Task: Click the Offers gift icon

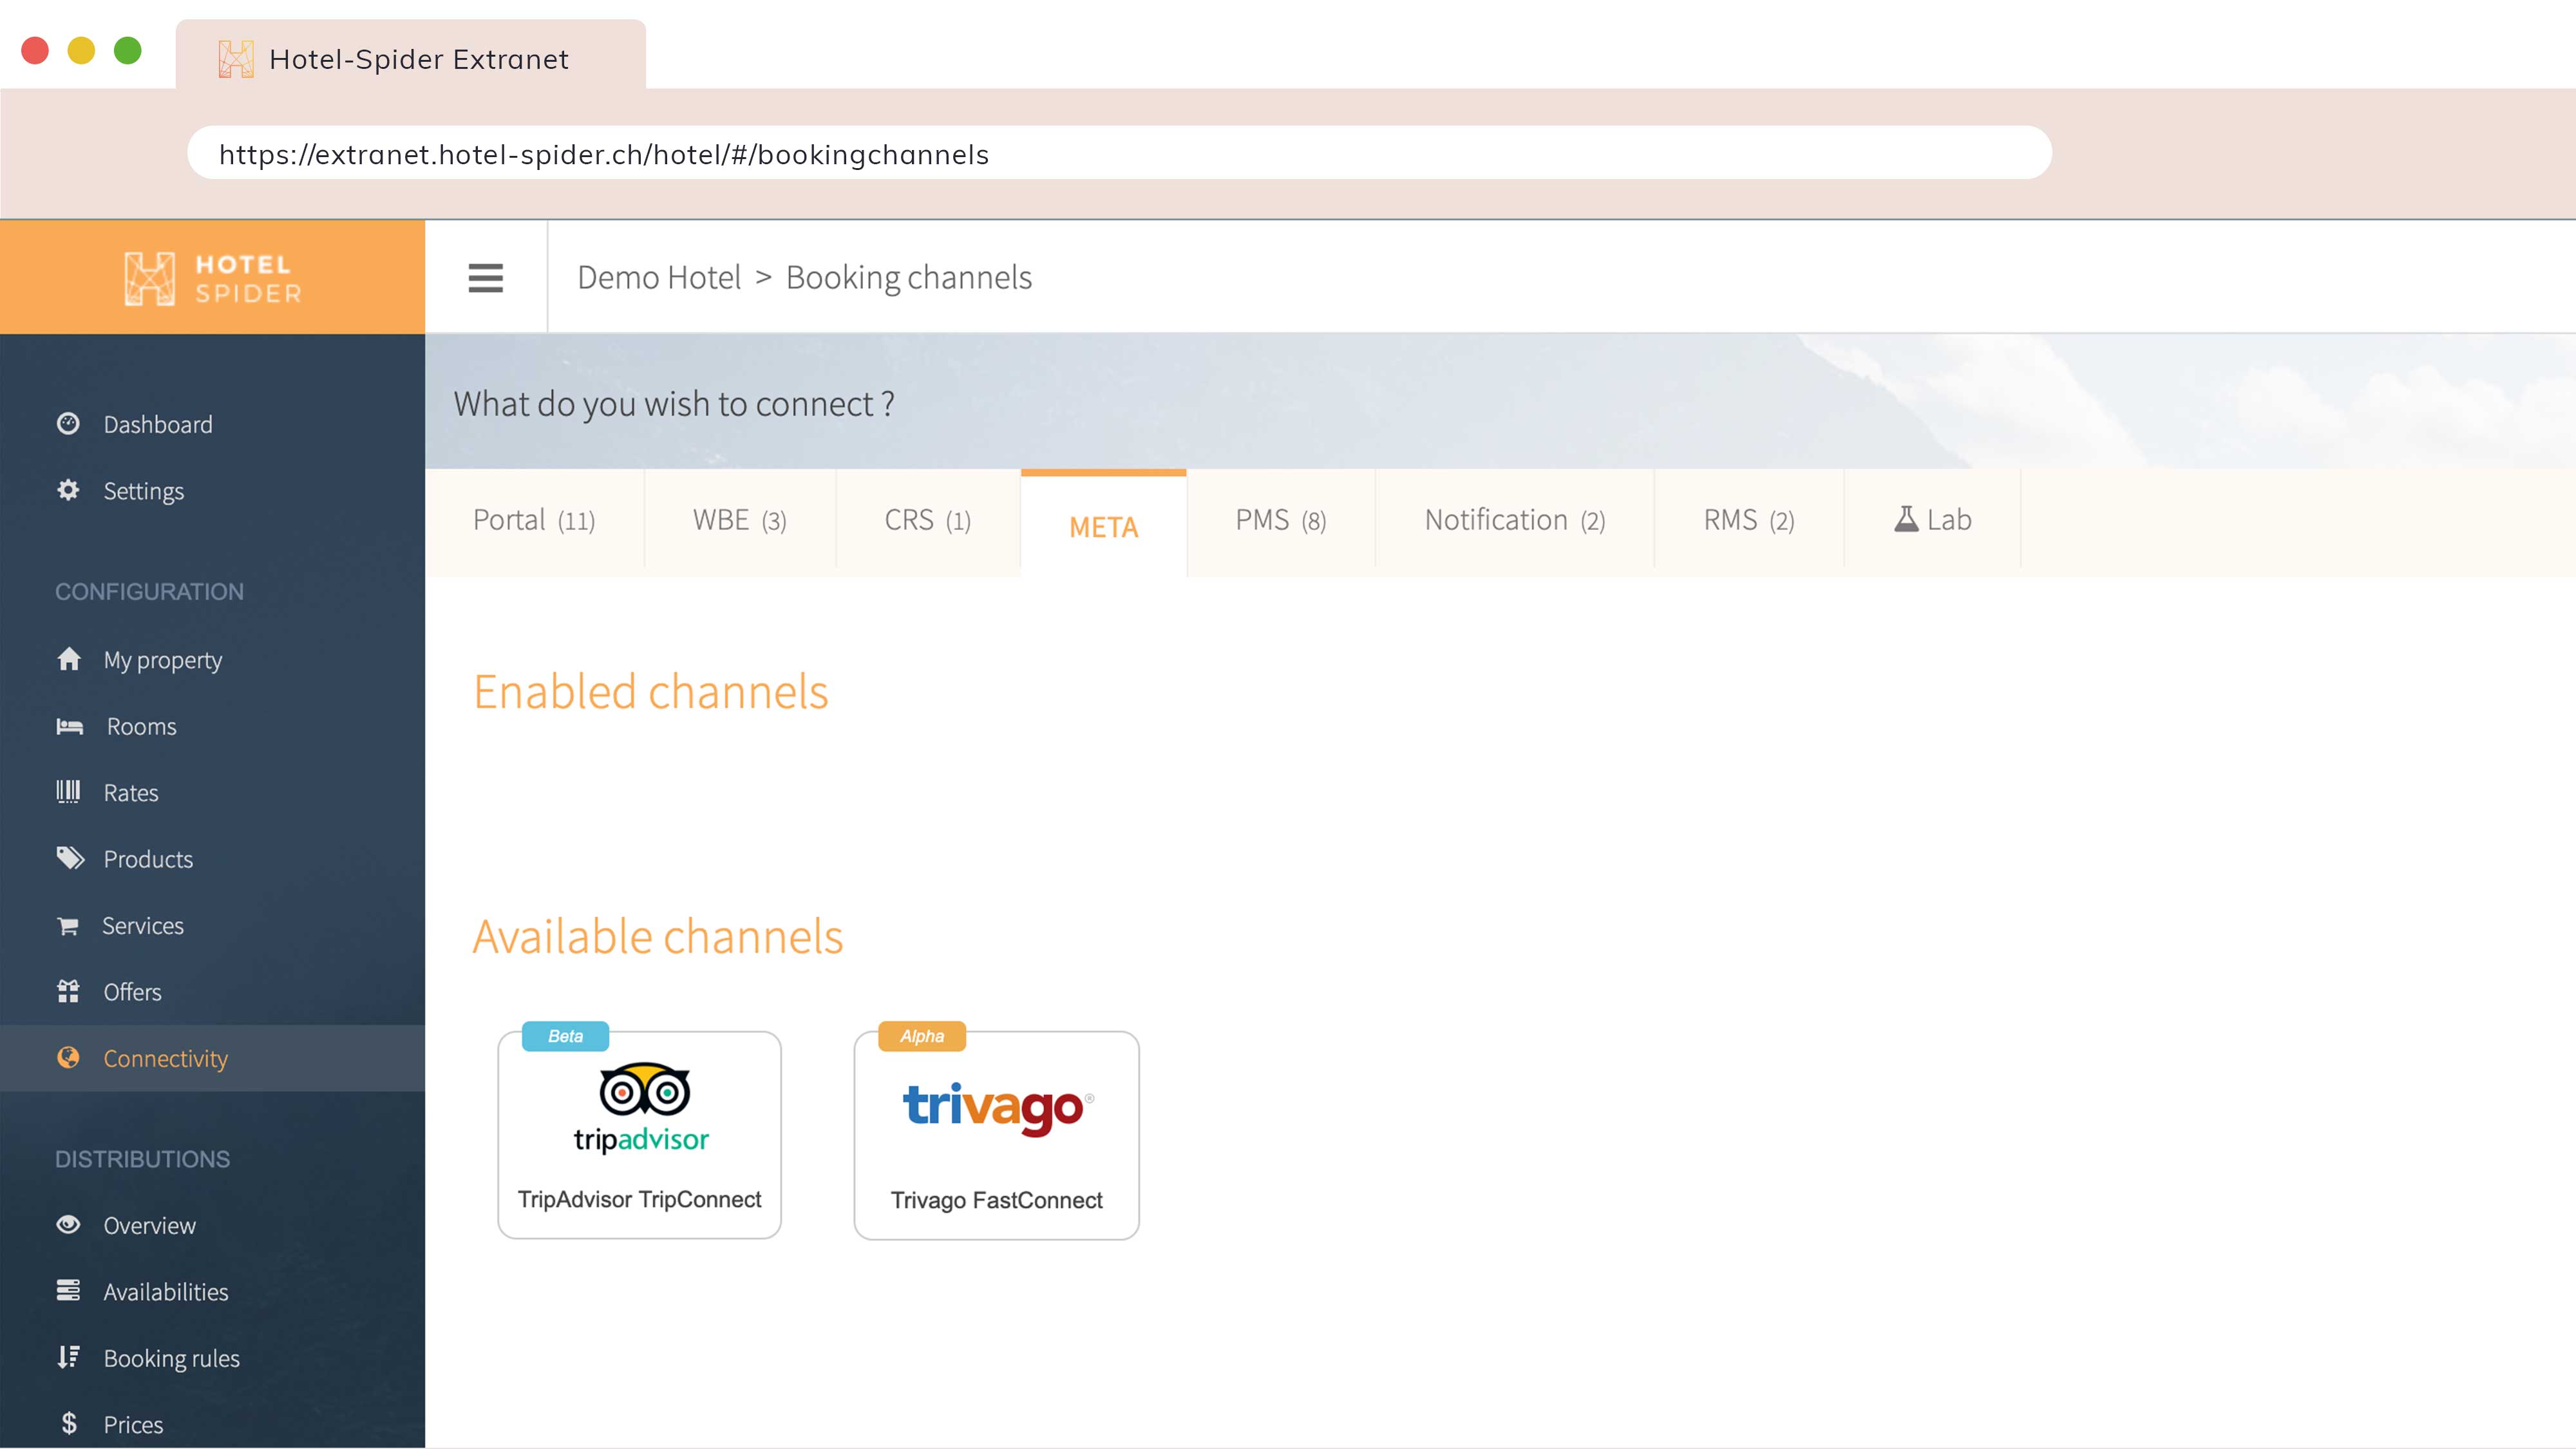Action: click(x=68, y=991)
